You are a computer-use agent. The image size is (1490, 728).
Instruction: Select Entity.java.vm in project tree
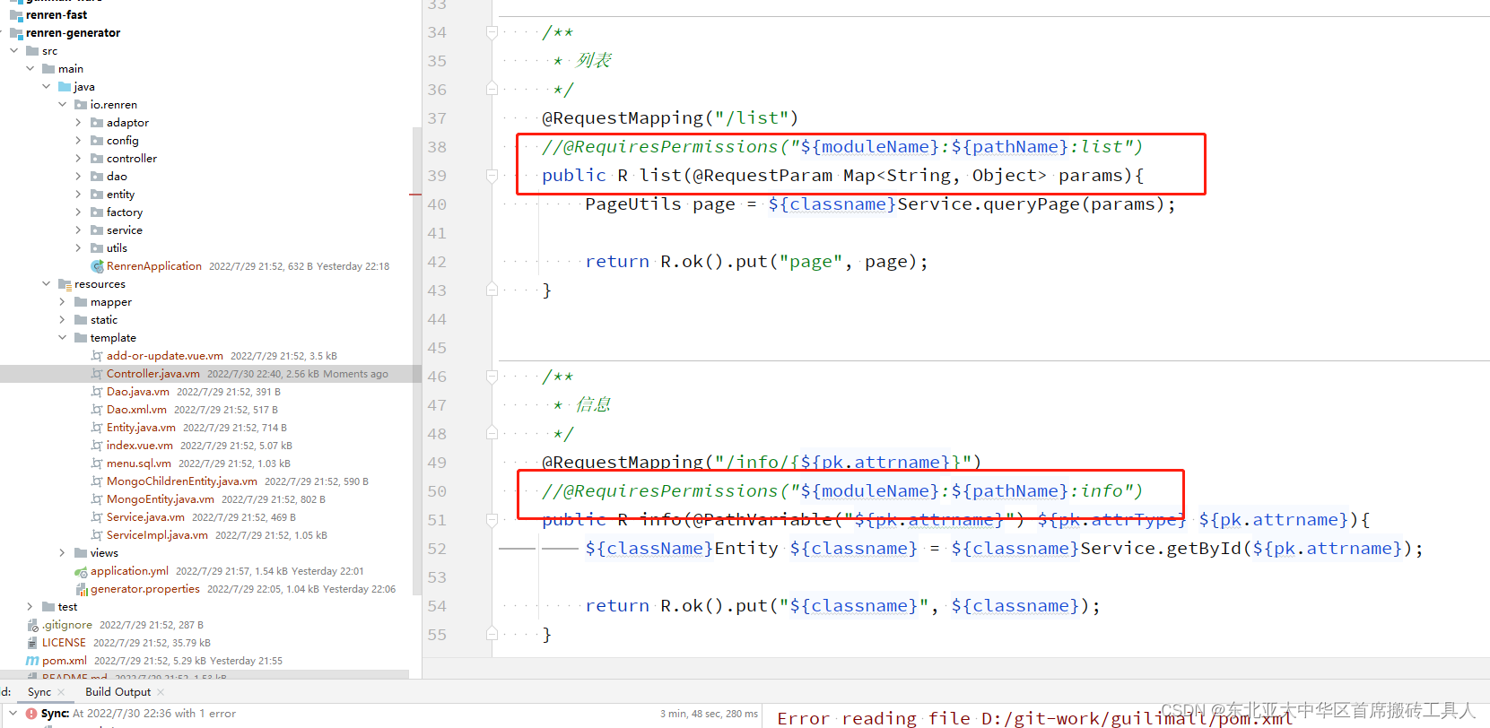point(141,428)
